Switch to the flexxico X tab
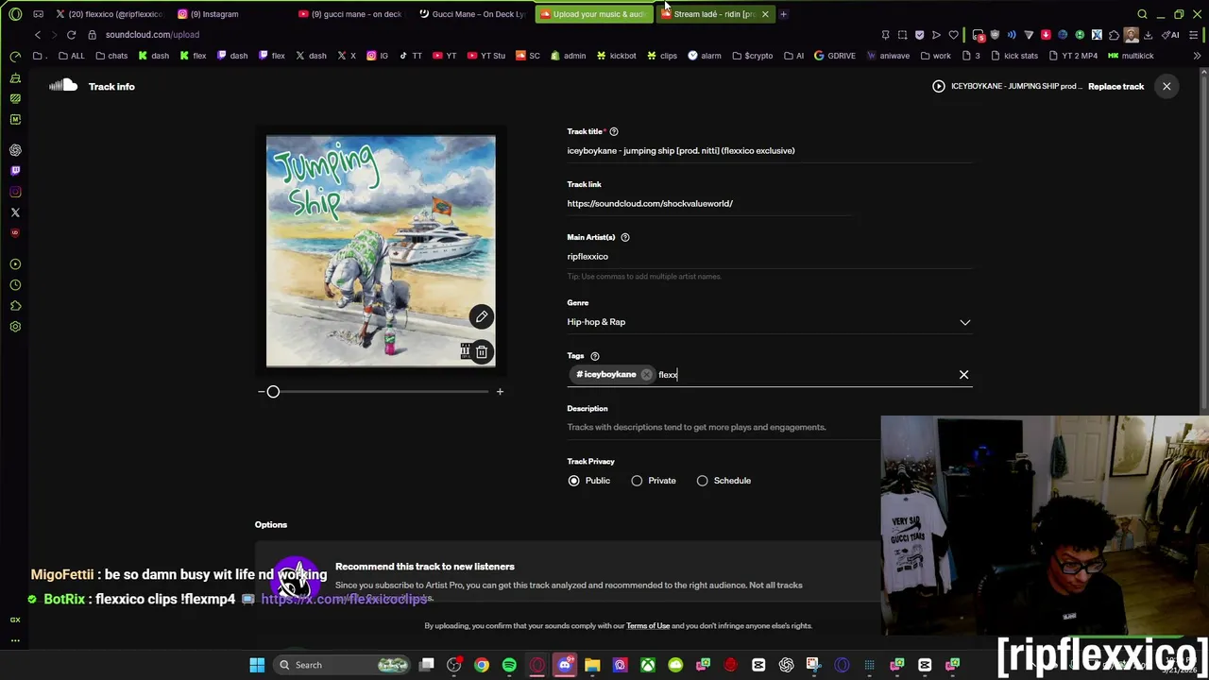The height and width of the screenshot is (680, 1209). [x=110, y=14]
